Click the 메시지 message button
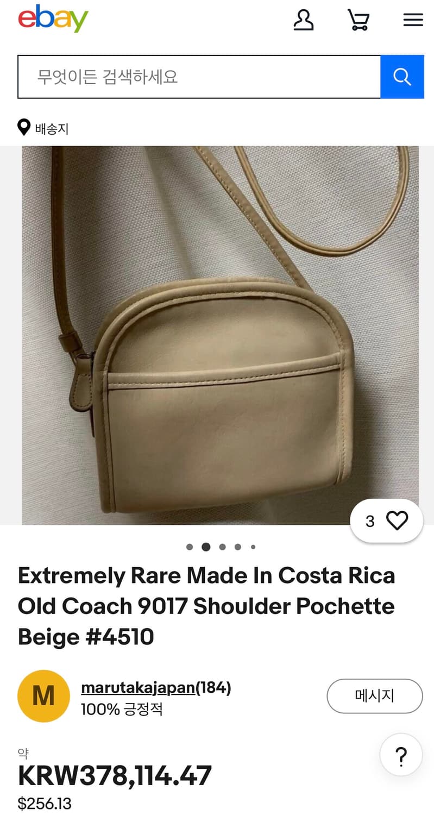This screenshot has width=434, height=815. (x=375, y=696)
